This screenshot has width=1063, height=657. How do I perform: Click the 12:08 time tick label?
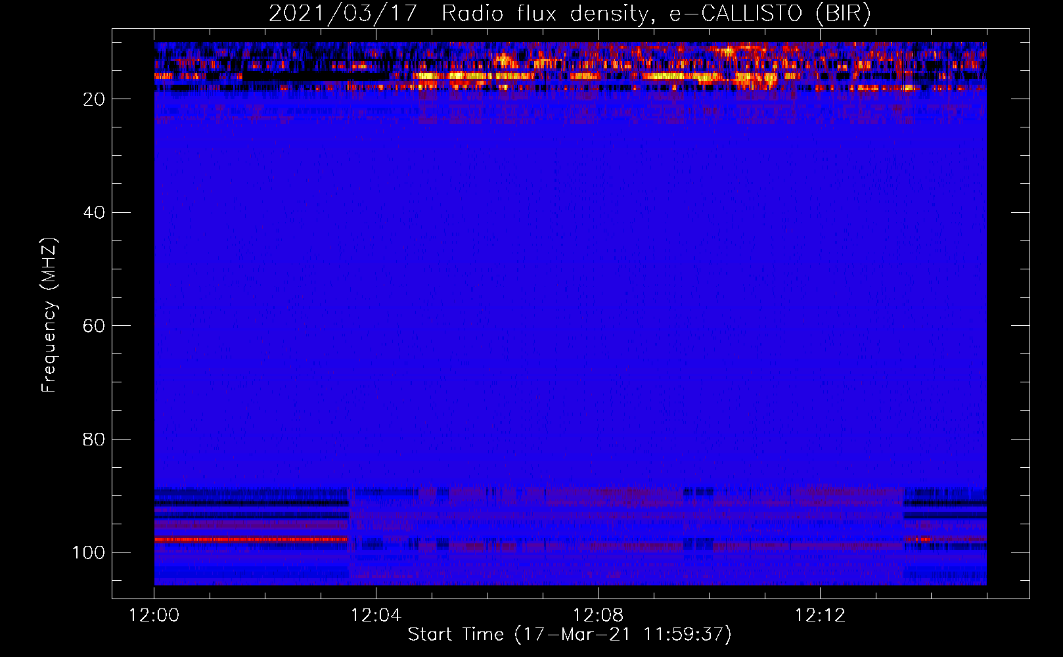click(598, 616)
